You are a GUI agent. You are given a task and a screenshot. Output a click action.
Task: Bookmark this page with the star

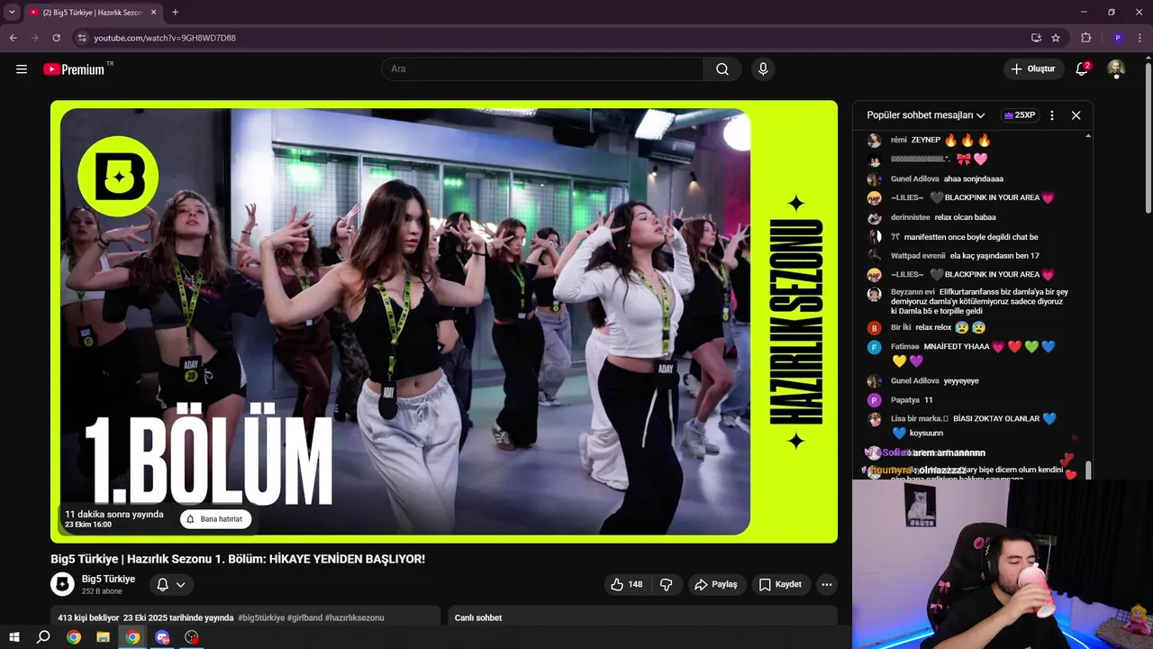[x=1056, y=38]
